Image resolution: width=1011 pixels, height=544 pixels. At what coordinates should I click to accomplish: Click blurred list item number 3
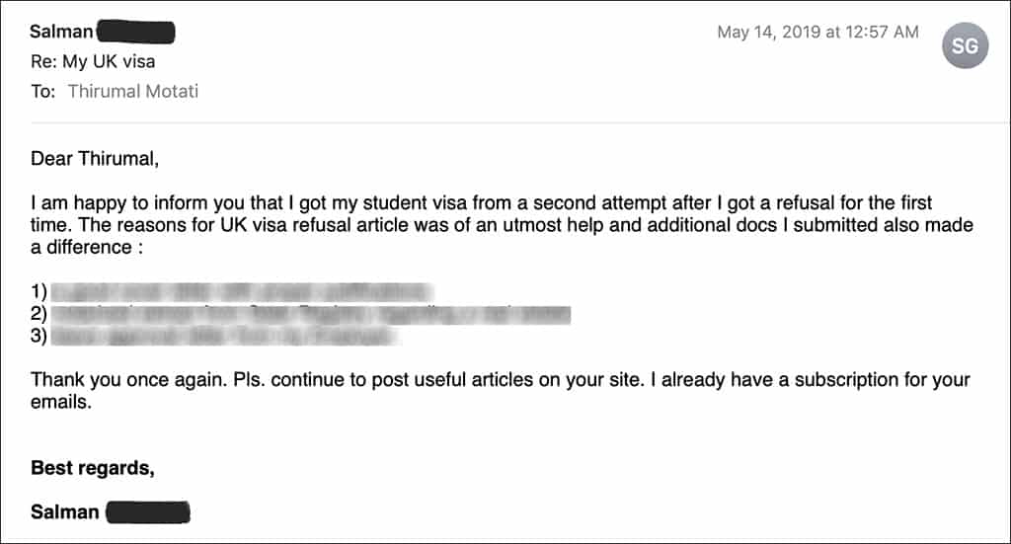224,336
